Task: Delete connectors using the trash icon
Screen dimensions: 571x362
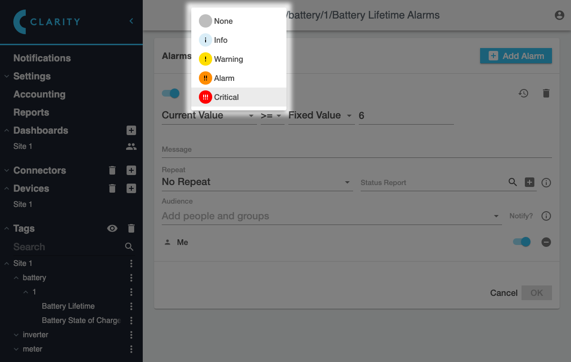Action: pyautogui.click(x=112, y=170)
